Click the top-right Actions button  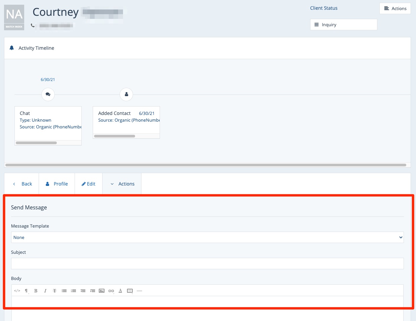tap(395, 8)
